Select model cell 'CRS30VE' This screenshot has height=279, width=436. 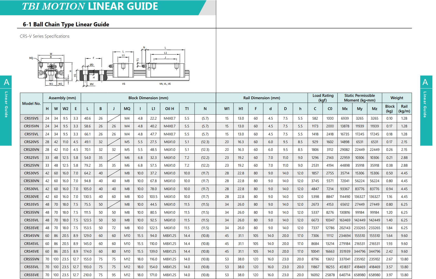pos(32,197)
